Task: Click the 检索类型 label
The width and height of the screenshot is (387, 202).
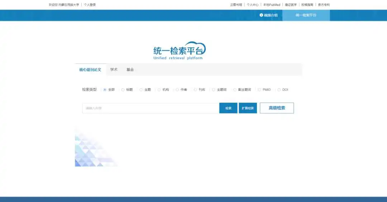Action: pos(89,90)
